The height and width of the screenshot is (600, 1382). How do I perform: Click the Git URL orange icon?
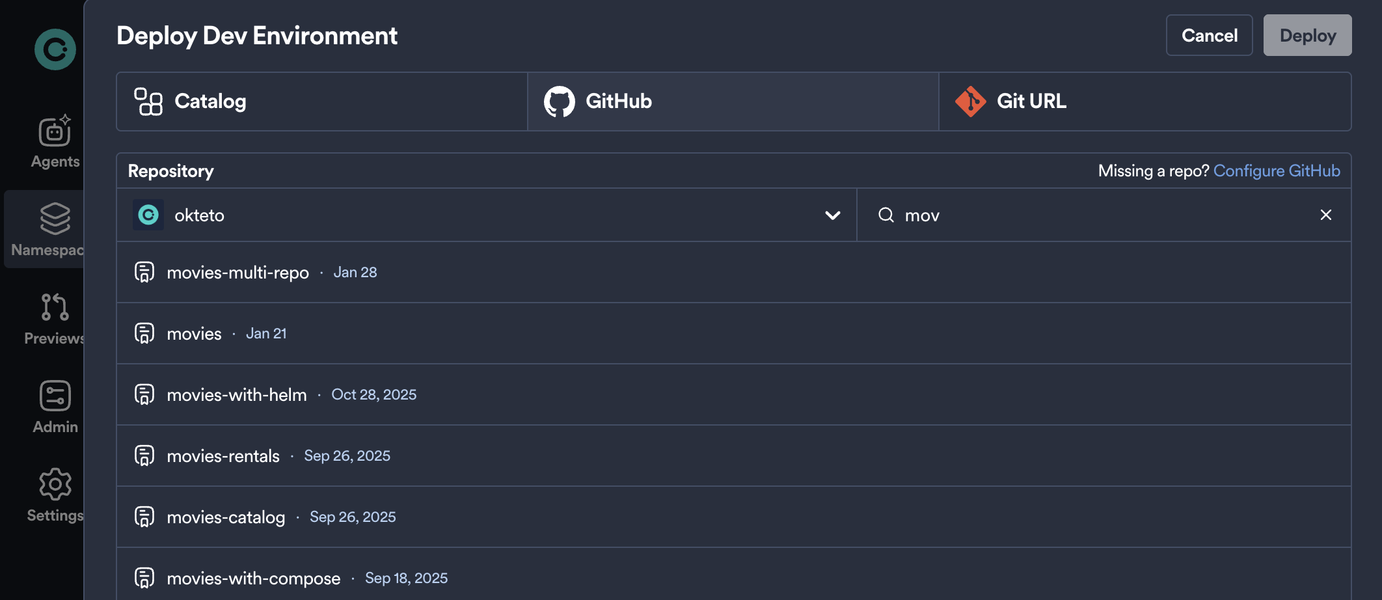[x=971, y=101]
